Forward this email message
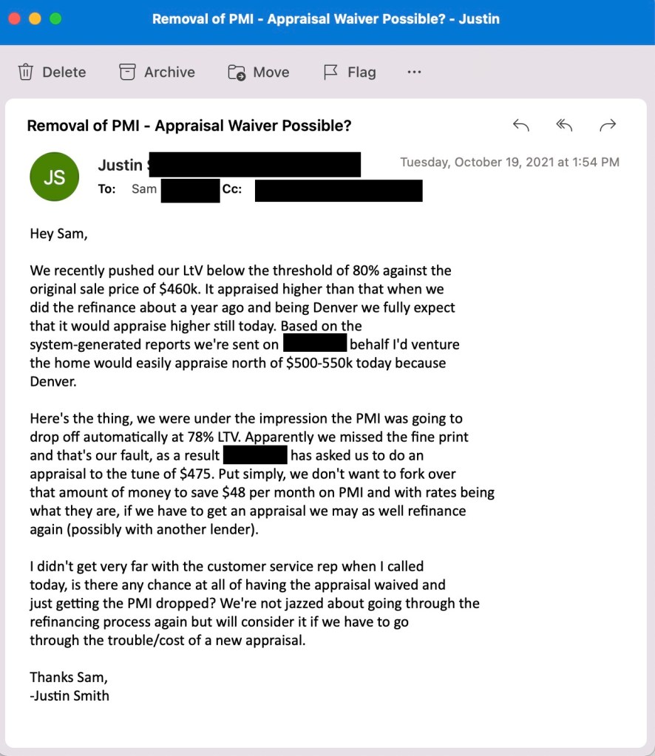The height and width of the screenshot is (756, 655). pos(608,126)
